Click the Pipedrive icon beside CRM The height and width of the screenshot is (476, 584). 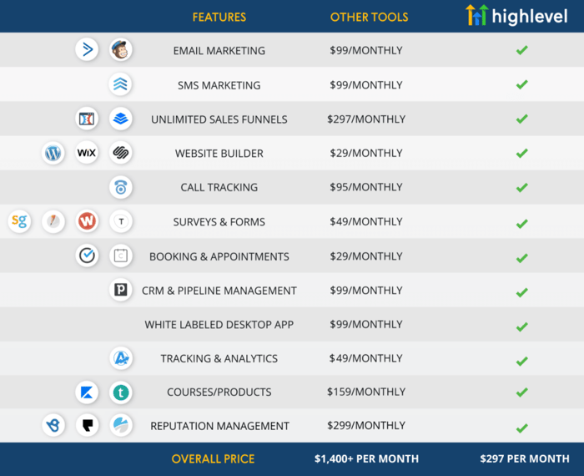[121, 291]
